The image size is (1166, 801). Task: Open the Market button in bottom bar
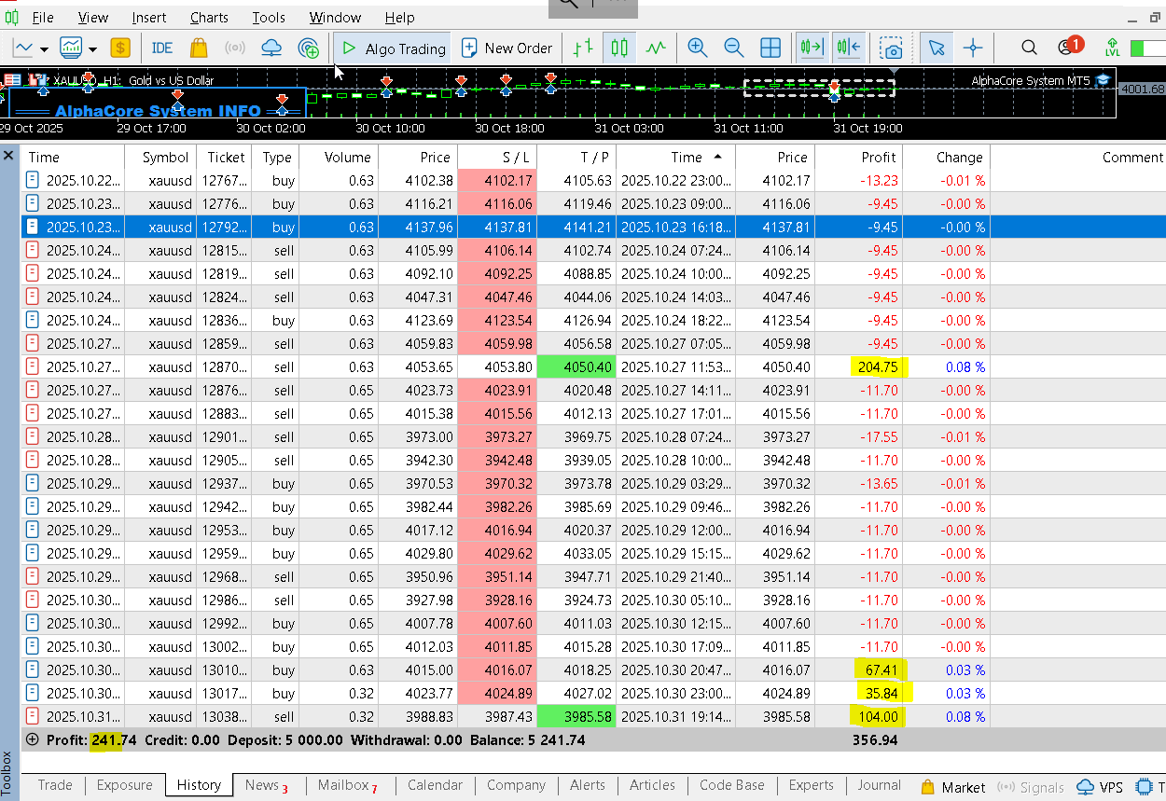click(953, 787)
